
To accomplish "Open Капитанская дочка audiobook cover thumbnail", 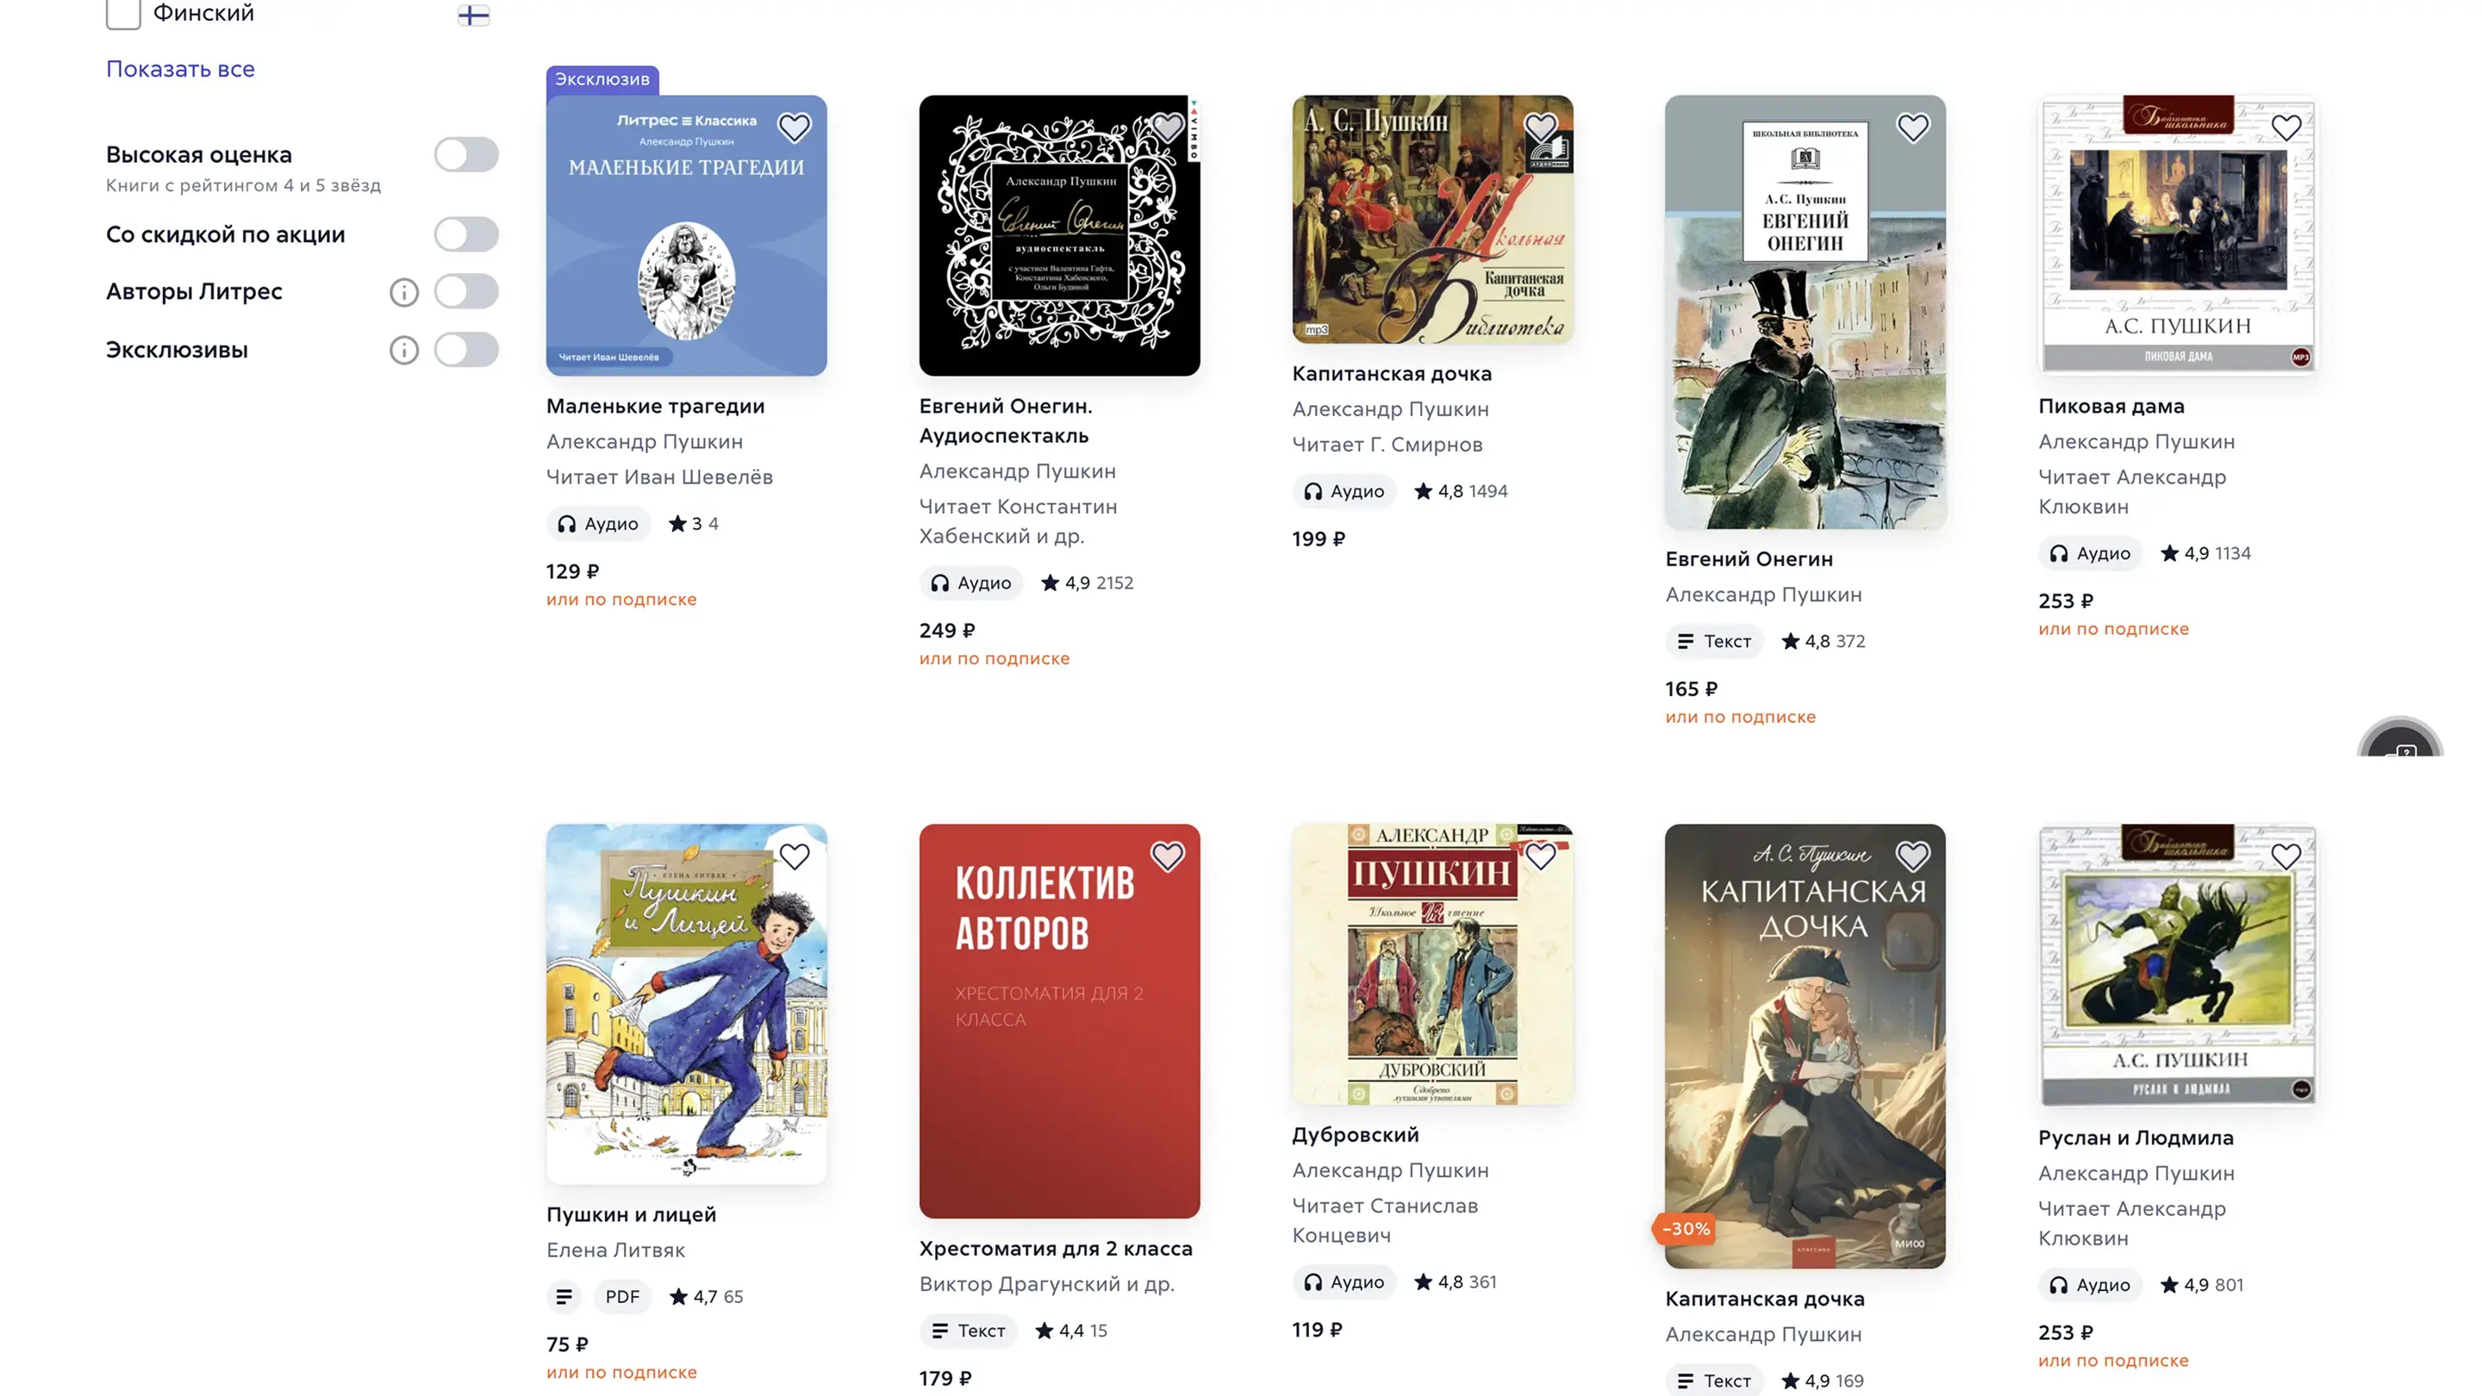I will [x=1431, y=220].
